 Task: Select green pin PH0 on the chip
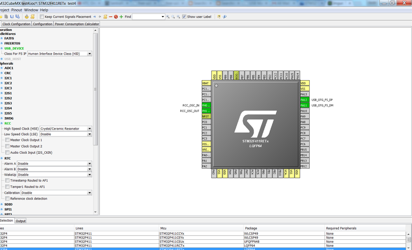tap(206, 105)
